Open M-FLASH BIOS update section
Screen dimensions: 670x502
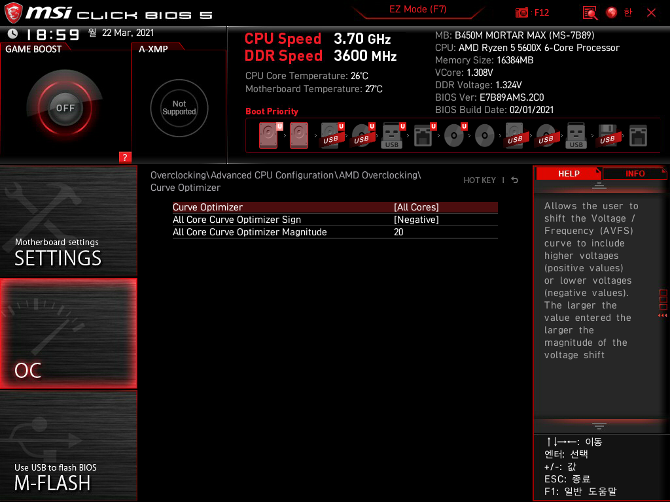point(68,446)
